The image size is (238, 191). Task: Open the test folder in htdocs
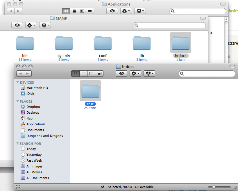click(x=90, y=91)
